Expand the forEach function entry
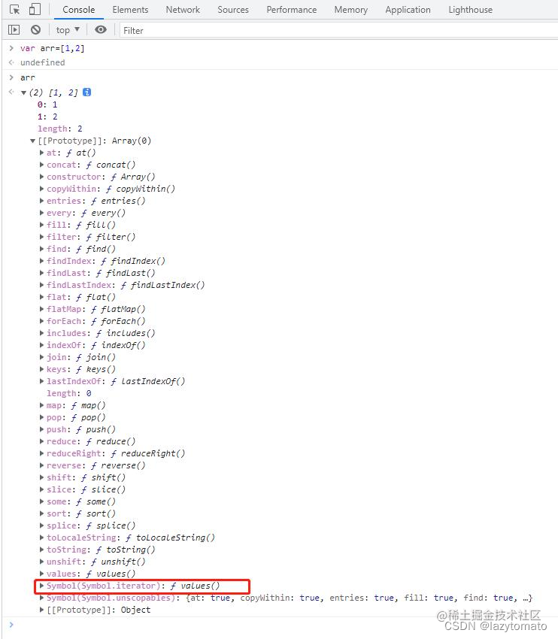The width and height of the screenshot is (558, 639). click(41, 321)
